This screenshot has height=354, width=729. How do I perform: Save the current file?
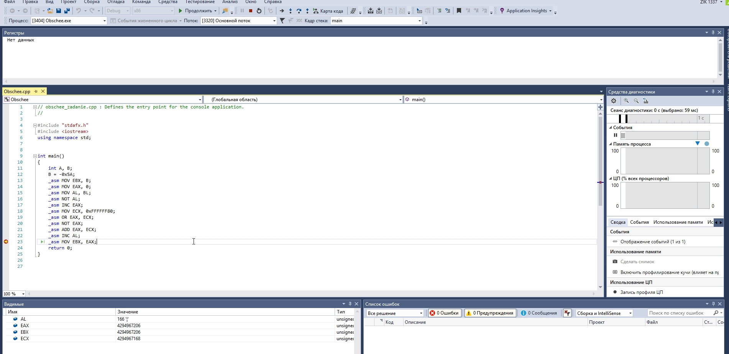(59, 11)
